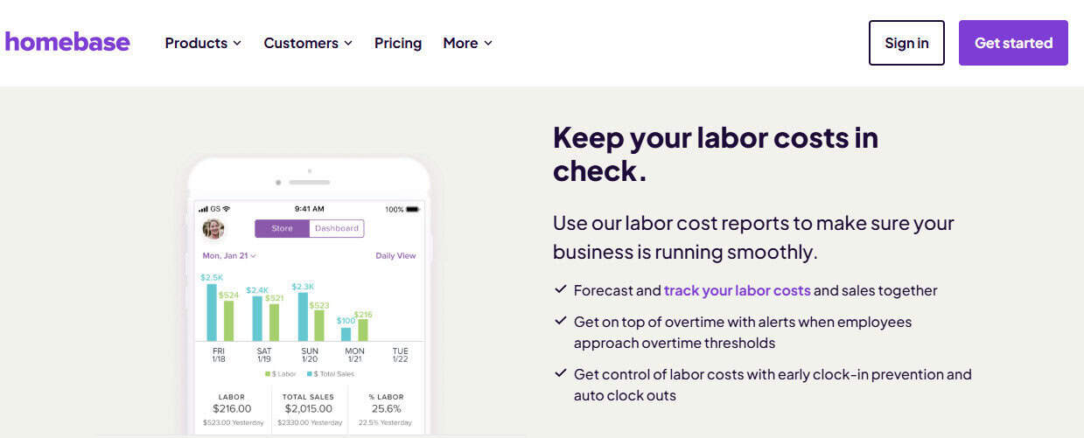
Task: Click the Sign in button
Action: [x=906, y=43]
